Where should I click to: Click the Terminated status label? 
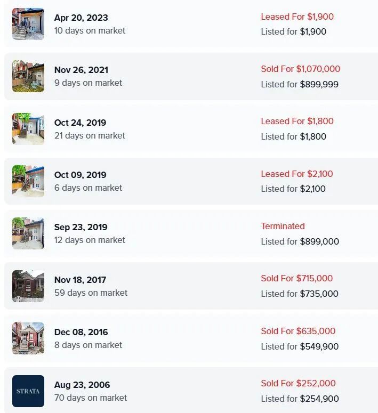point(283,226)
